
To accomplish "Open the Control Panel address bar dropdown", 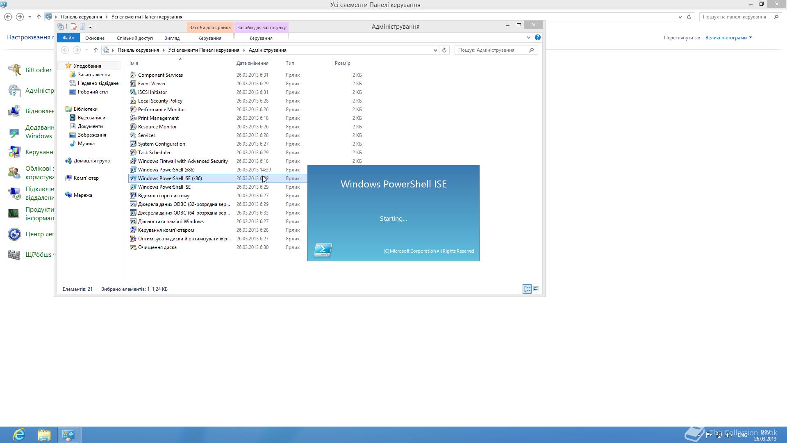I will pyautogui.click(x=680, y=17).
